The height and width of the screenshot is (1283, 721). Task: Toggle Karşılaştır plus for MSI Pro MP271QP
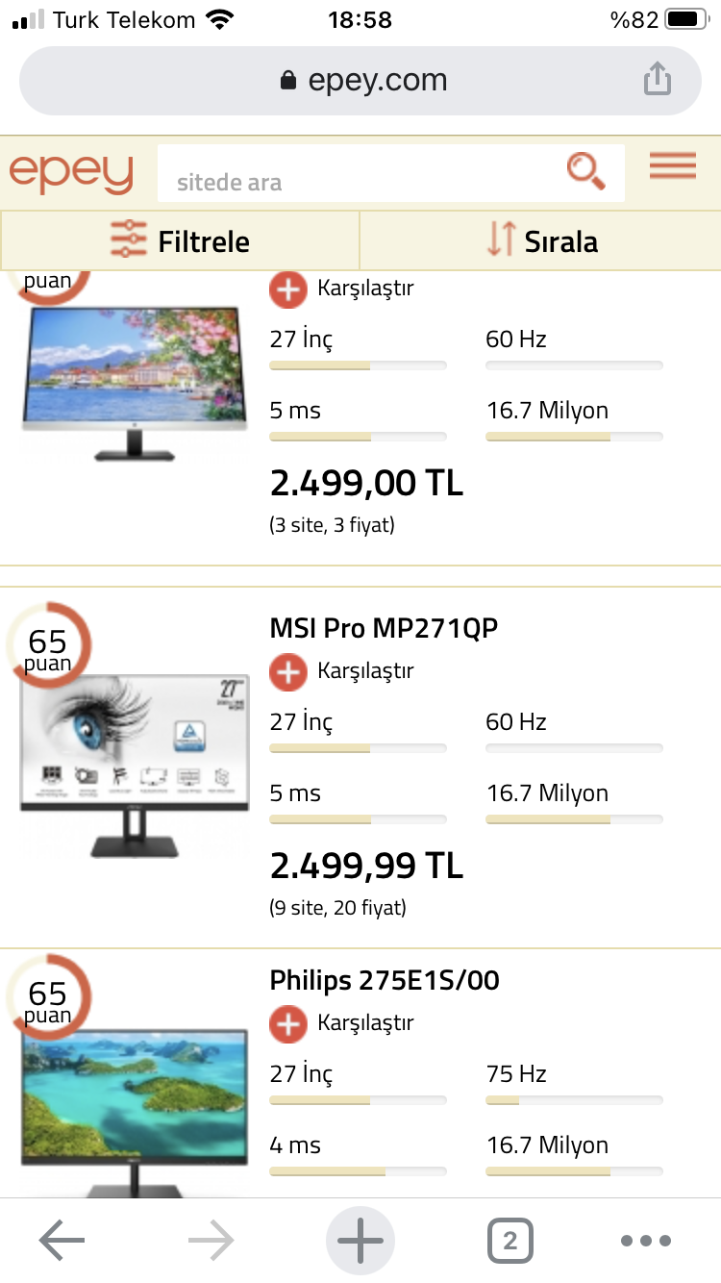point(288,671)
